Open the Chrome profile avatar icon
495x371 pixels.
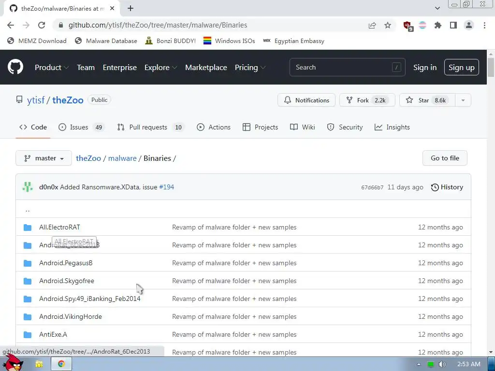tap(469, 25)
